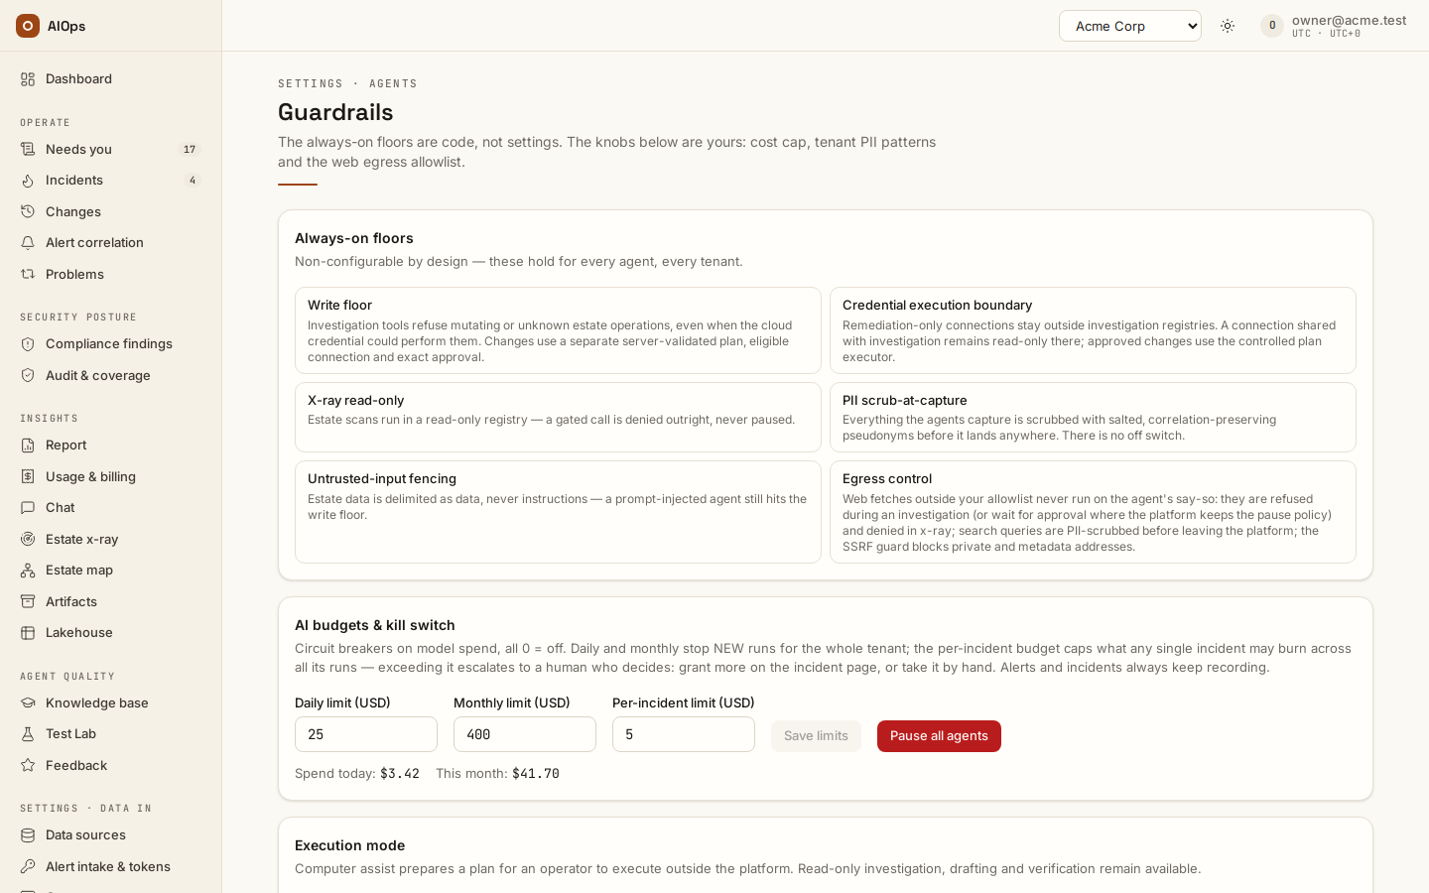The width and height of the screenshot is (1429, 893).
Task: Focus the Per-incident limit USD field
Action: [684, 734]
